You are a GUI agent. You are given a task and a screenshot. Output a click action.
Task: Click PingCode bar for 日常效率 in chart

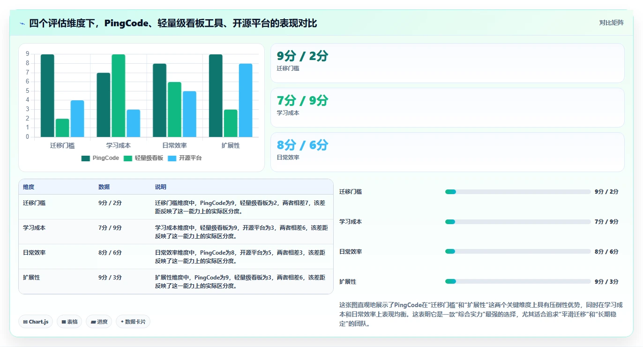click(x=159, y=100)
